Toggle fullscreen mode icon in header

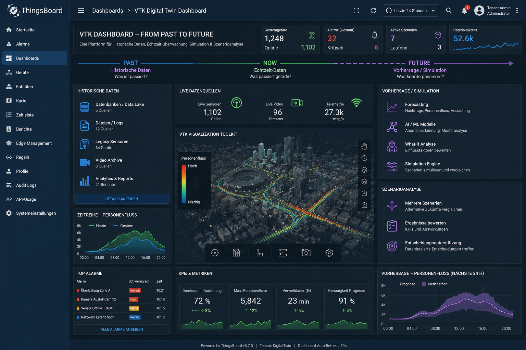(x=356, y=11)
